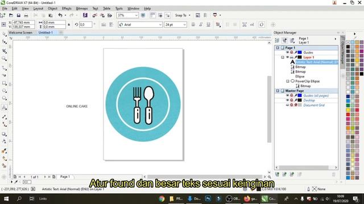Toggle visibility of Document Grid layer

pos(287,105)
